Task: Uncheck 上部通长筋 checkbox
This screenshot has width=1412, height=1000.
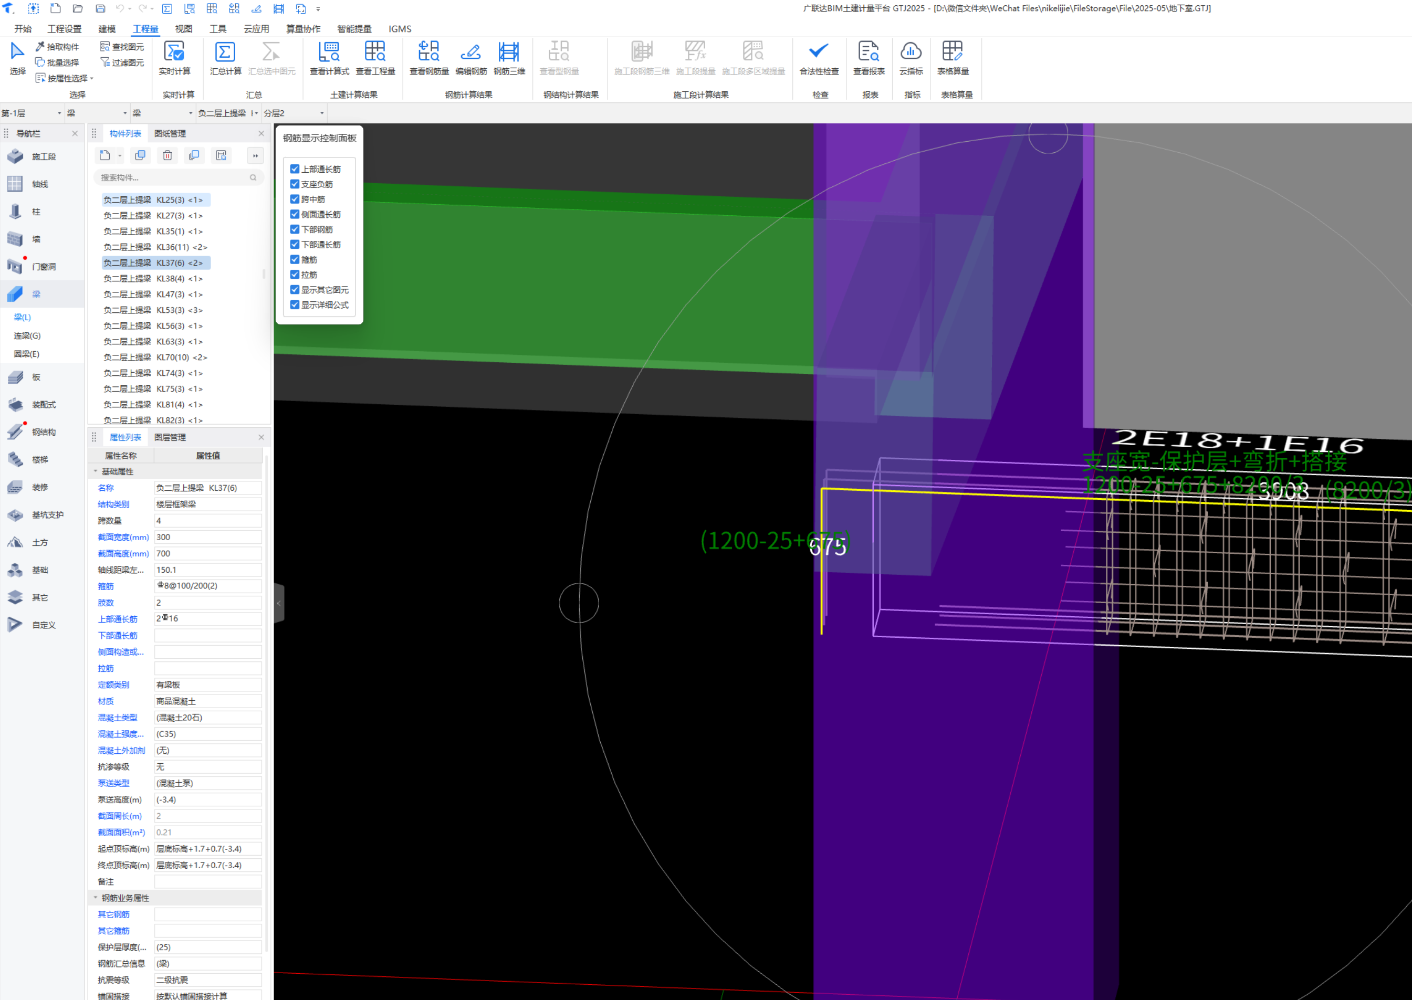Action: [295, 169]
